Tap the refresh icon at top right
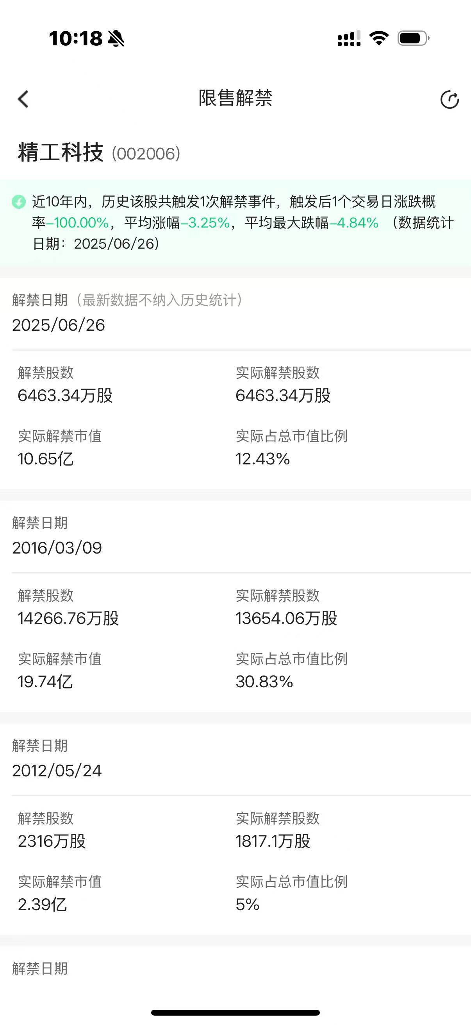 tap(450, 99)
